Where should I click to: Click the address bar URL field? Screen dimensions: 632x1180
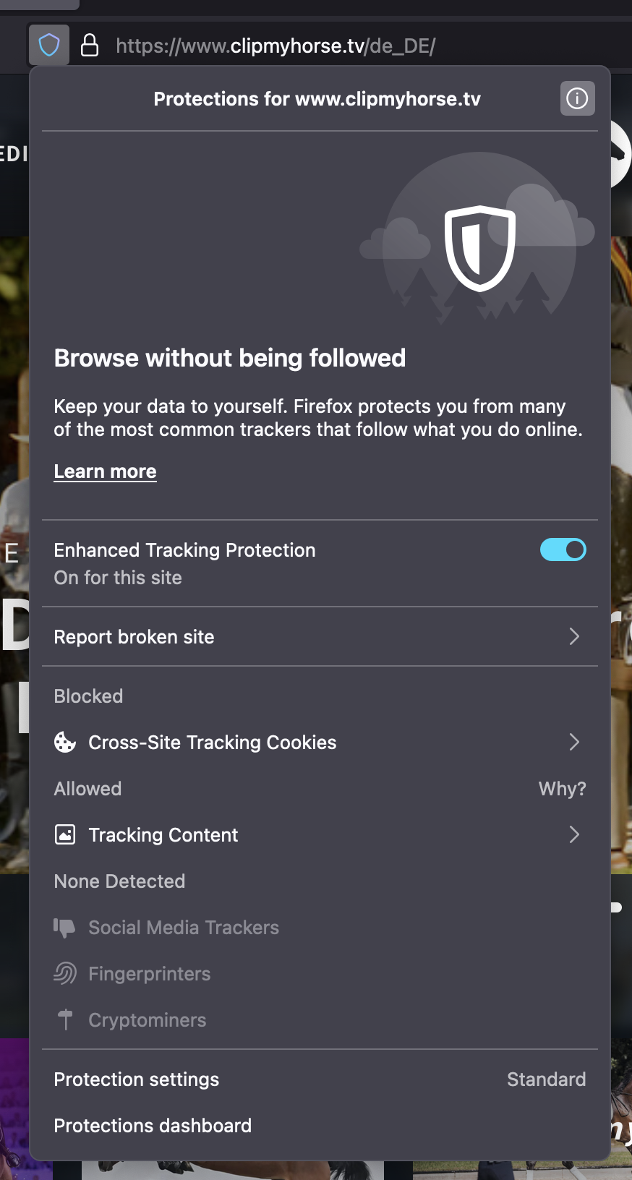pos(275,46)
